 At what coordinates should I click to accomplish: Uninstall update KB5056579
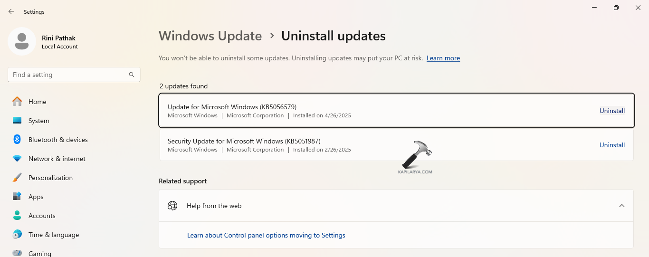pyautogui.click(x=612, y=111)
